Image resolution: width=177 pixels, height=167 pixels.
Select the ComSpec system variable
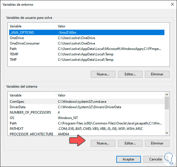tap(17, 101)
